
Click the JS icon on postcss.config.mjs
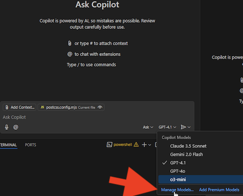(x=42, y=107)
